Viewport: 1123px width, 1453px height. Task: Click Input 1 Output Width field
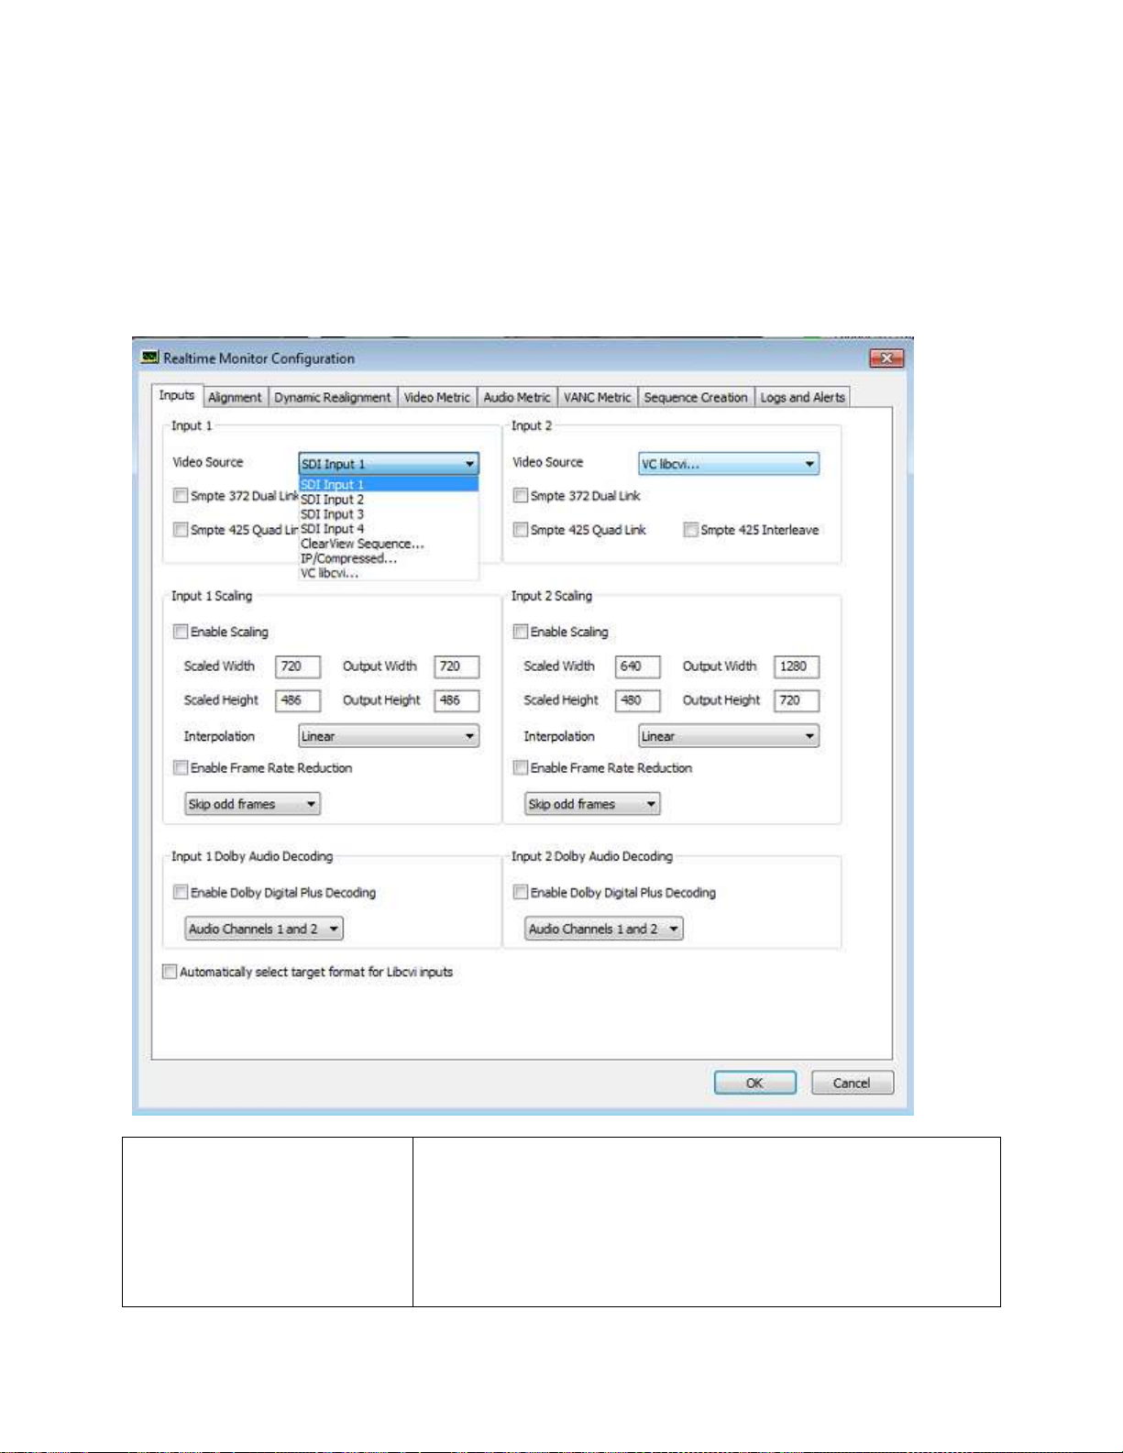(x=457, y=666)
